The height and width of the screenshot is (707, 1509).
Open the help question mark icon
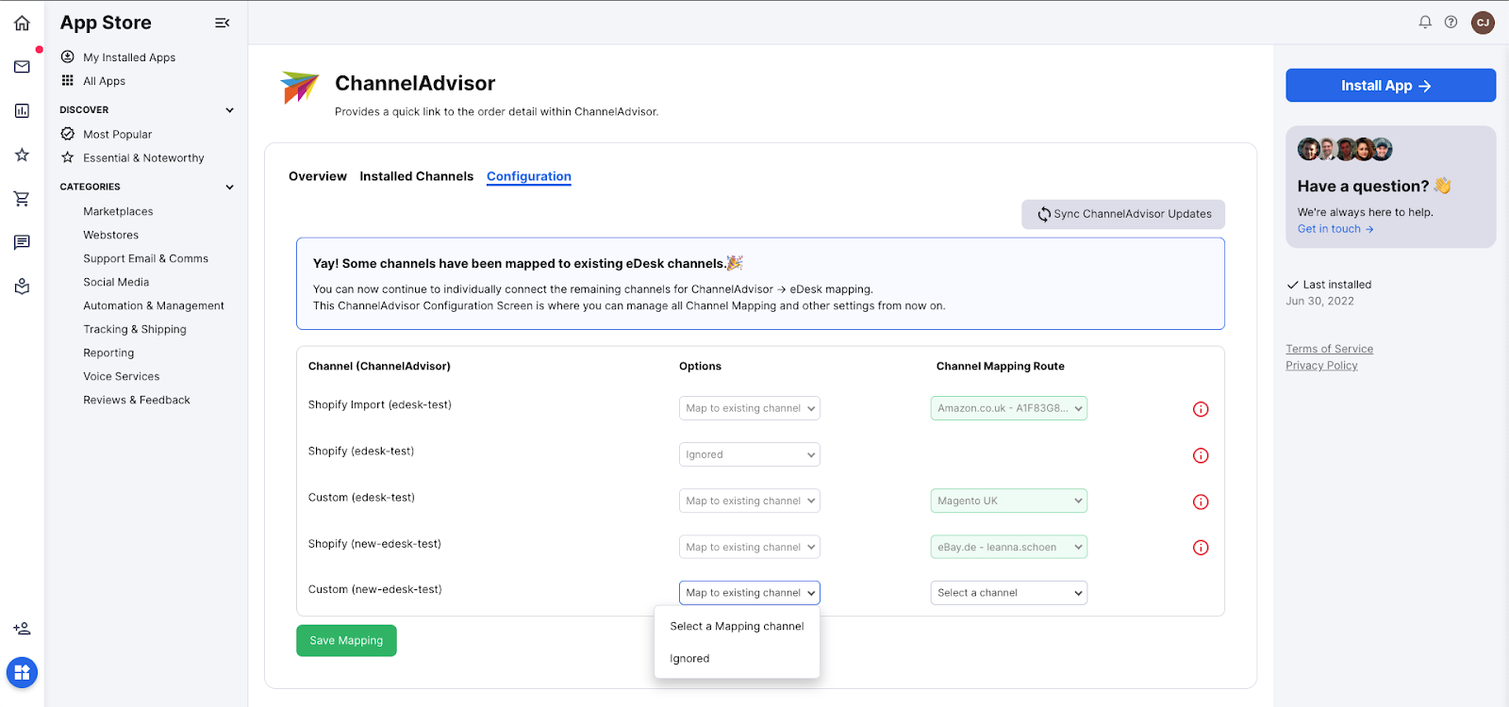pyautogui.click(x=1451, y=22)
